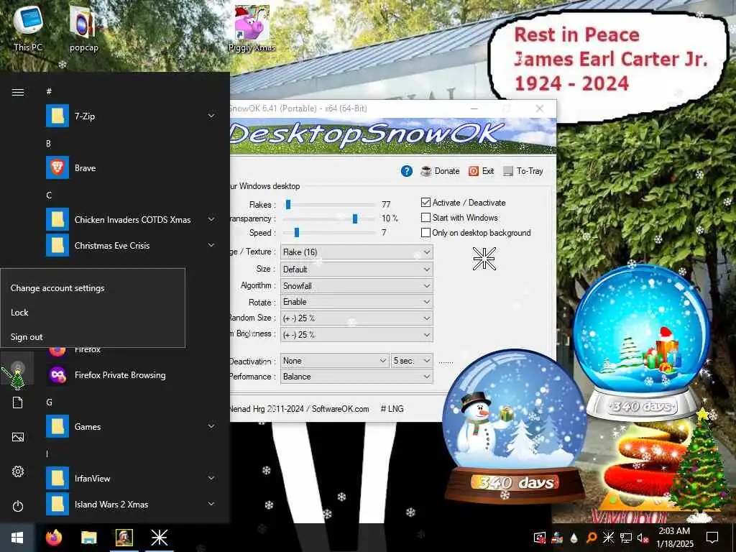Toggle the Activate / Deactivate checkbox
This screenshot has height=552, width=736.
pyautogui.click(x=425, y=202)
